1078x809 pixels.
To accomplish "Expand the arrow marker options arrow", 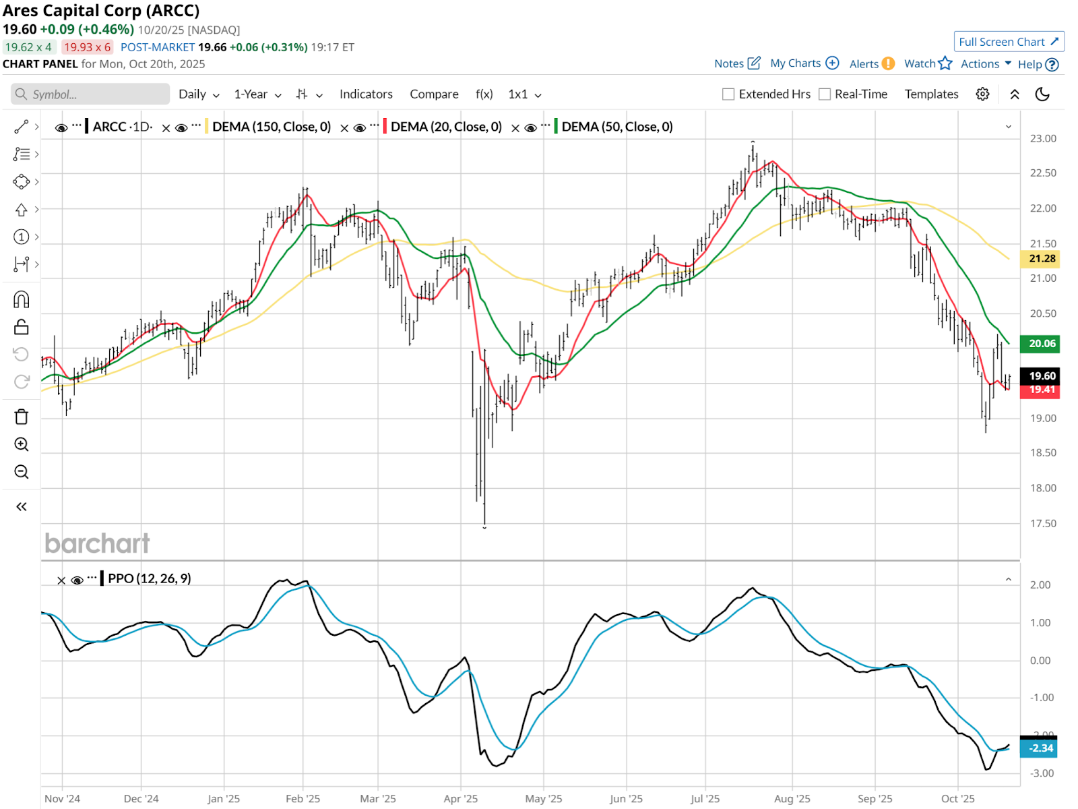I will [36, 210].
